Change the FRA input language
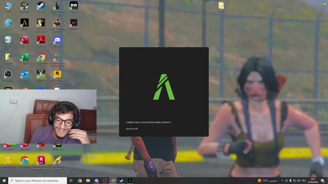The height and width of the screenshot is (184, 328). [x=304, y=181]
